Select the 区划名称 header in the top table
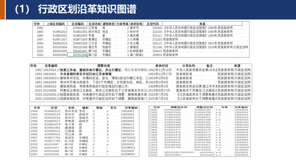Screen dimensions: 296x166 pos(95,24)
